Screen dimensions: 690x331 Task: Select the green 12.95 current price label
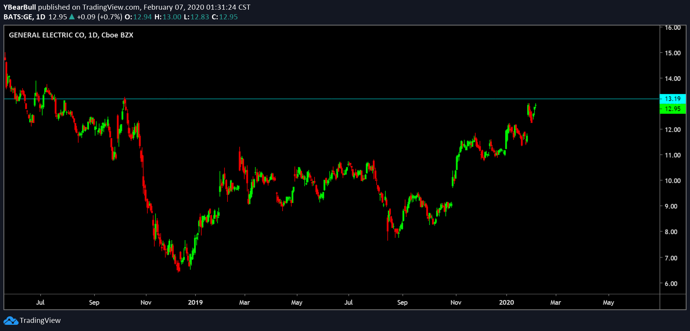673,109
